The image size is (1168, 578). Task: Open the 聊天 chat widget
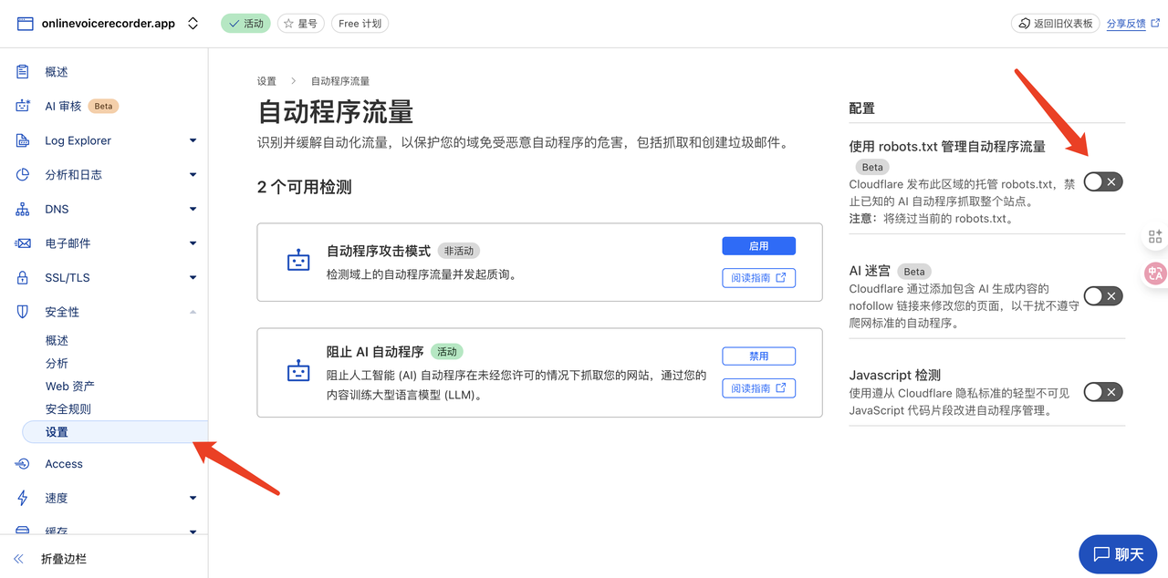pos(1118,554)
